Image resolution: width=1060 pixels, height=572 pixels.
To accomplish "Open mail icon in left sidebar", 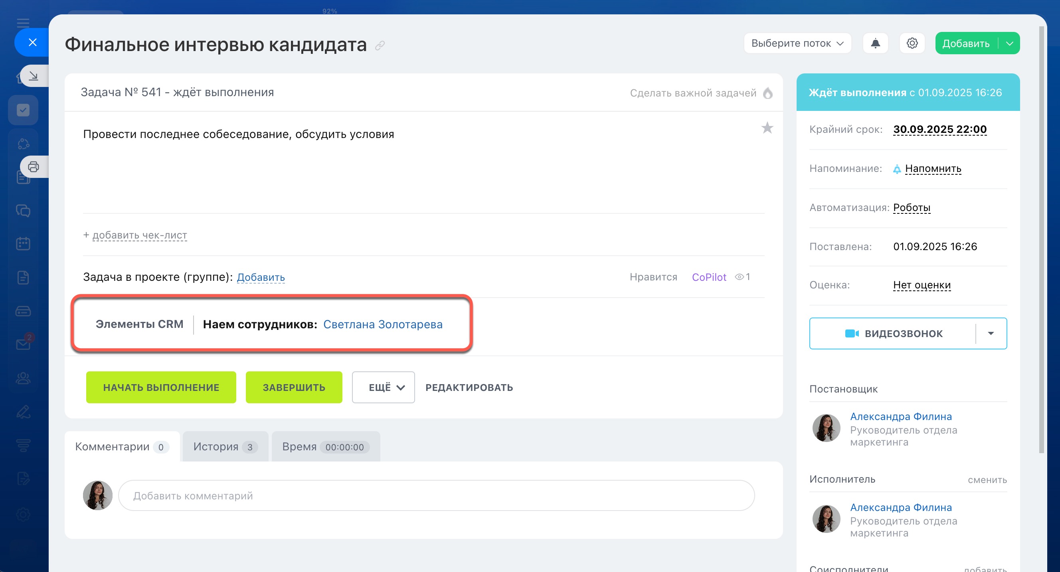I will pos(23,344).
